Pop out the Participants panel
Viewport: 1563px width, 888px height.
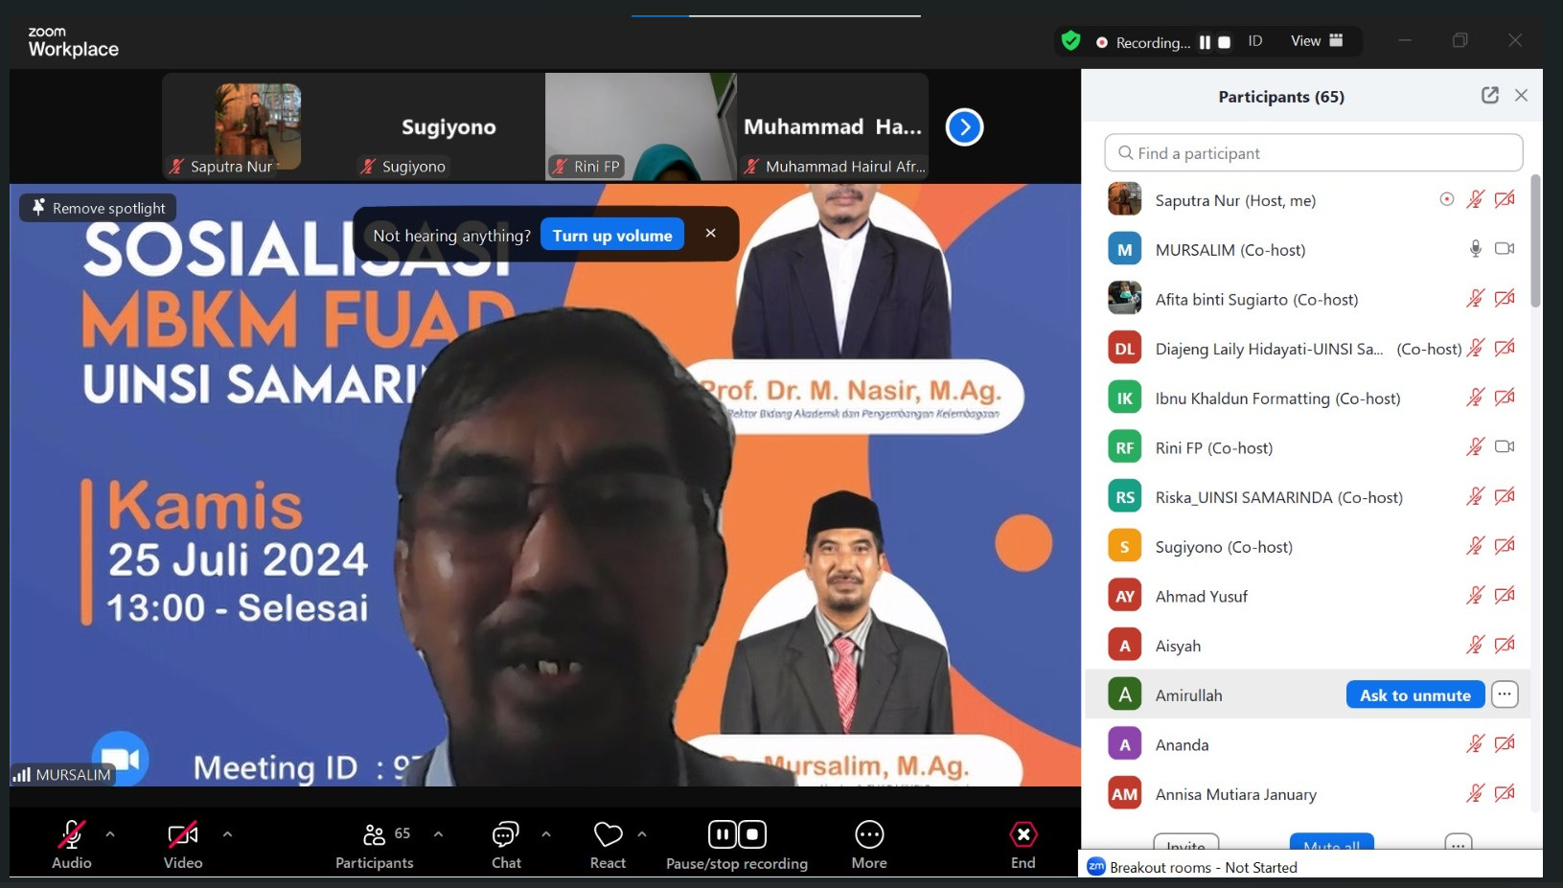tap(1489, 96)
